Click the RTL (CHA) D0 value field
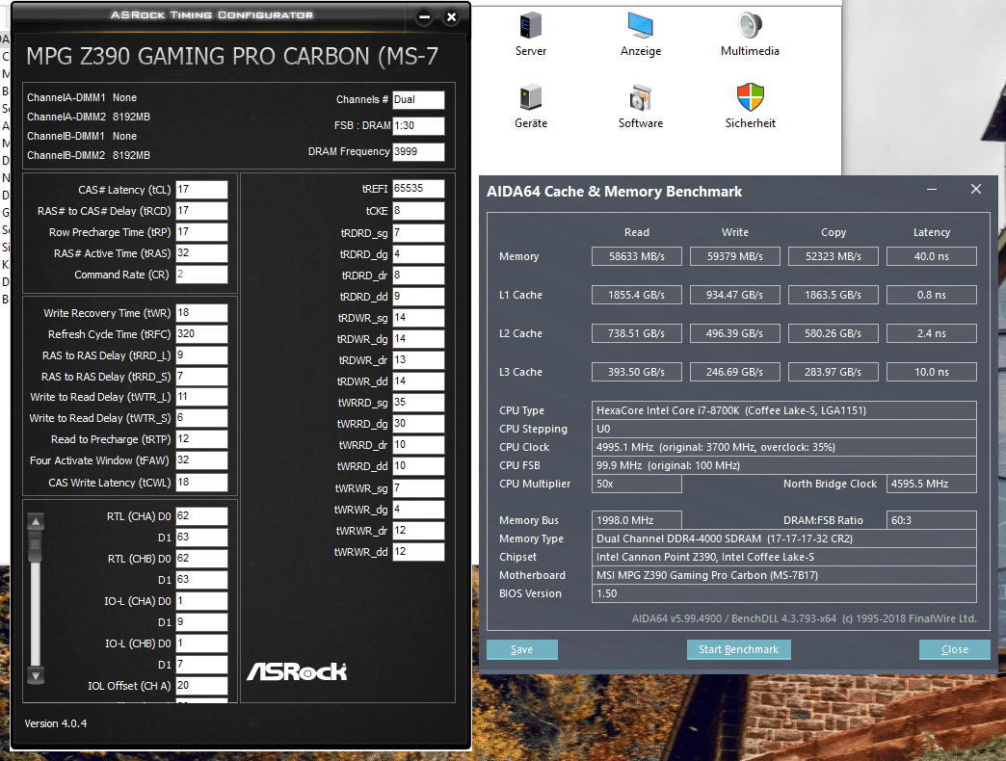 pyautogui.click(x=201, y=516)
